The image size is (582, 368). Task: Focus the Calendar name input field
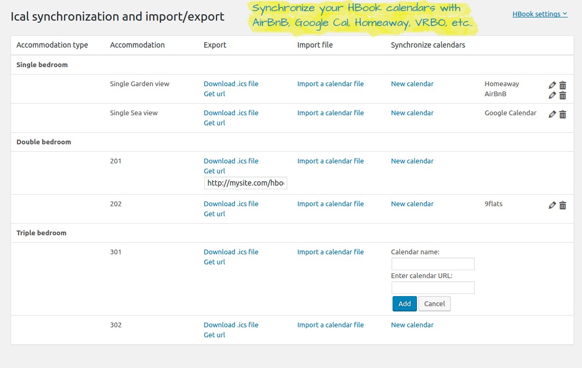point(433,264)
